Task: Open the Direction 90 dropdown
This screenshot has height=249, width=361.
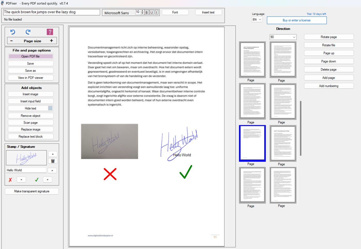Action: 283,37
